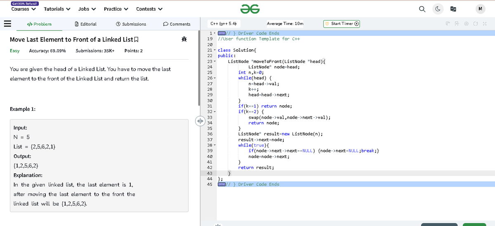Open the search magnifier icon
The width and height of the screenshot is (495, 226).
pyautogui.click(x=423, y=8)
